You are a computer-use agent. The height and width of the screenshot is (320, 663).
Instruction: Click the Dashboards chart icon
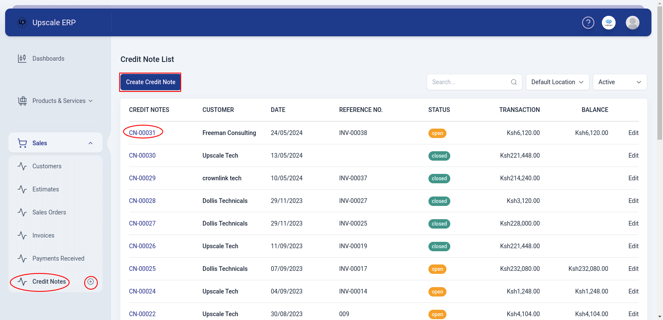click(x=22, y=59)
